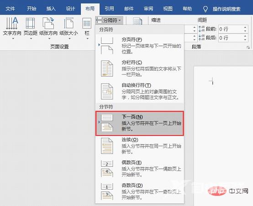Click the 分页符 group header text
This screenshot has height=206, width=253.
click(106, 30)
